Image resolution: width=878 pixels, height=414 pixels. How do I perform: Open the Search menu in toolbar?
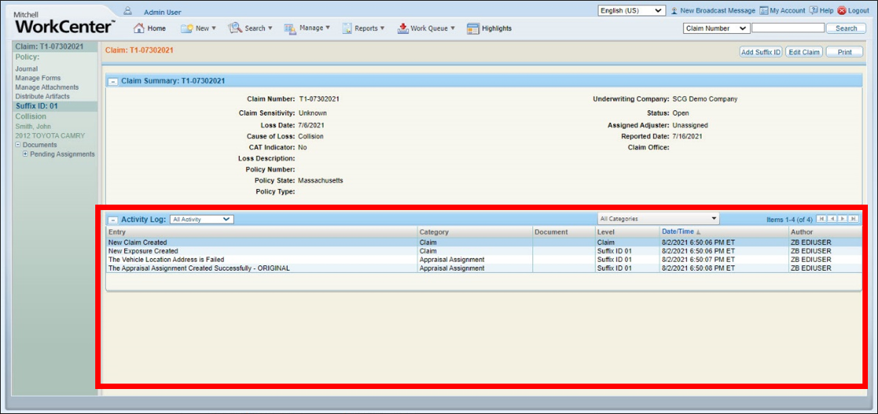[250, 28]
